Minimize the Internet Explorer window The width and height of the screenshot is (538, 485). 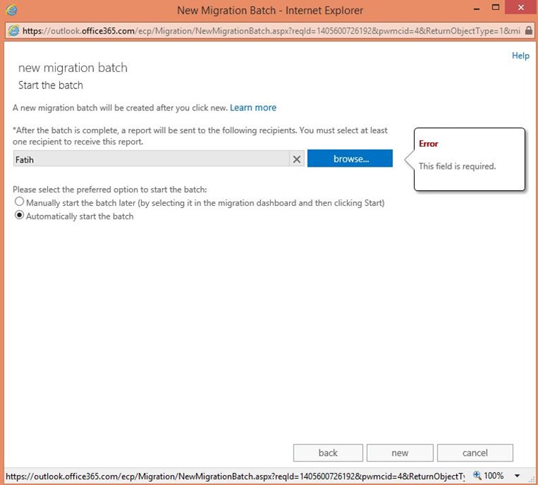tap(476, 9)
